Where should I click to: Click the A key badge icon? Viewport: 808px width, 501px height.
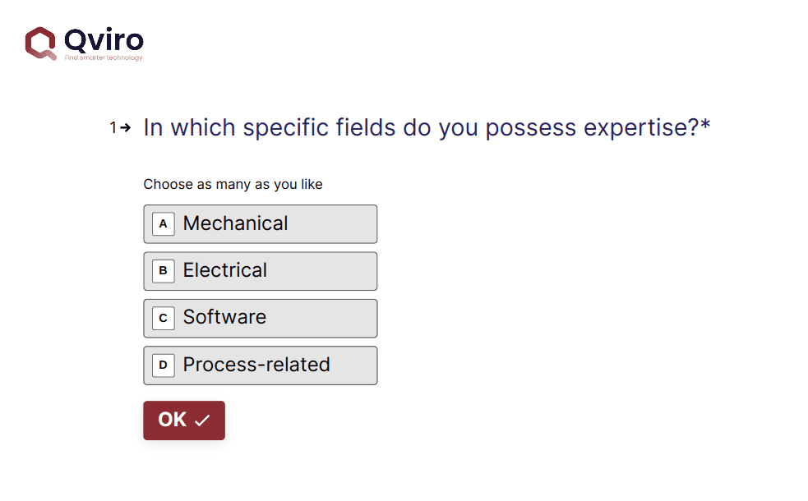(x=163, y=223)
